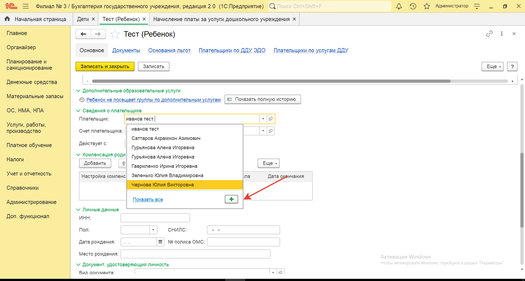The height and width of the screenshot is (281, 525).
Task: Select Чернова Юлия Викторовна from suggestions
Action: click(x=163, y=185)
